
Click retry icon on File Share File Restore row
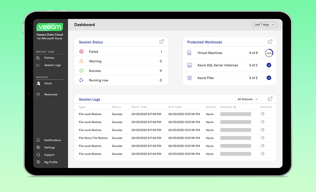[262, 138]
